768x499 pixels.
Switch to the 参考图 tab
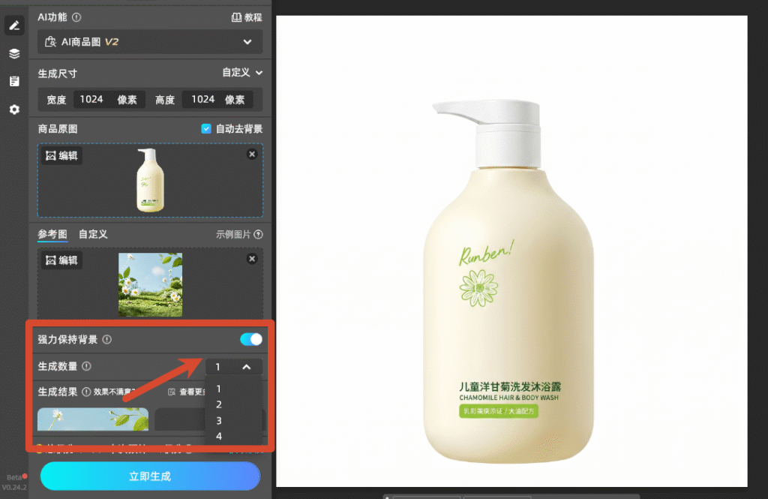point(52,234)
